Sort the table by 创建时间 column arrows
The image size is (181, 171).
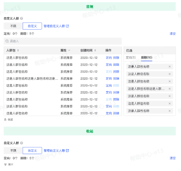[x=95, y=51]
